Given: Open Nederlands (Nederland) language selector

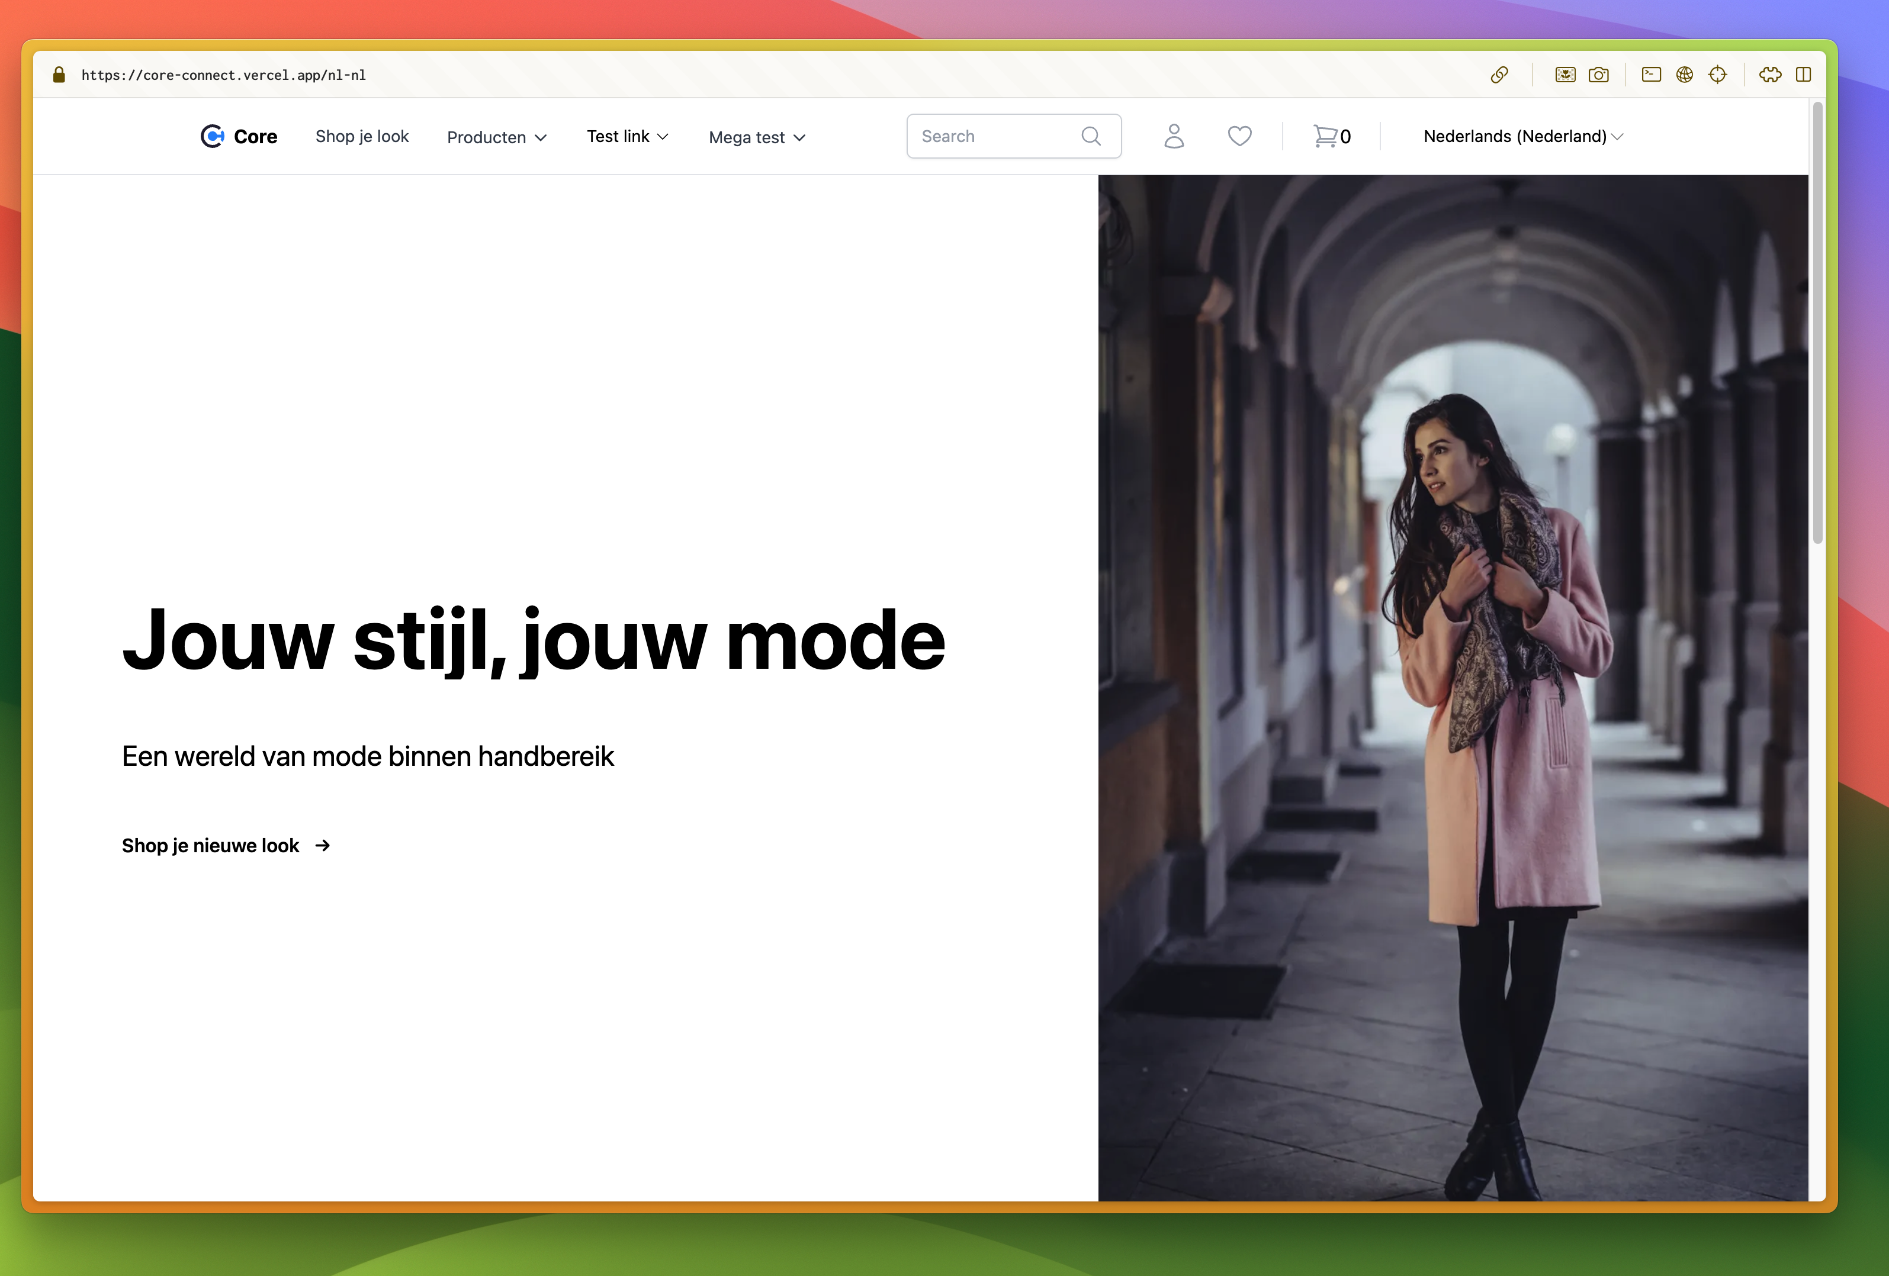Looking at the screenshot, I should pyautogui.click(x=1522, y=137).
